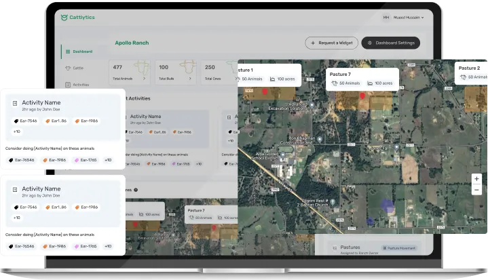Click the Pasture 7 label on small lower map
488x280 pixels.
tap(196, 210)
